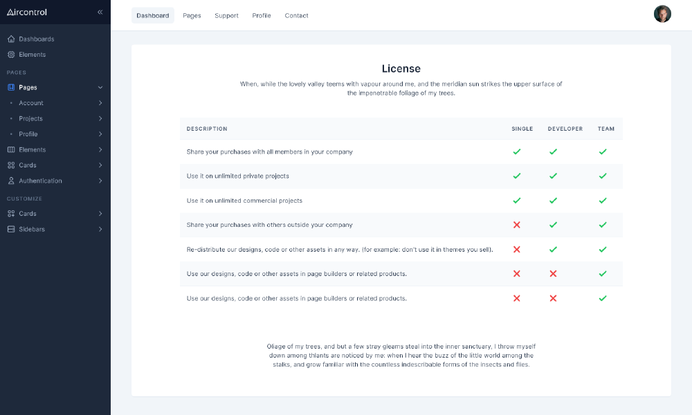Screen dimensions: 692x415
Task: Click the Dashboard button in top navigation
Action: (153, 16)
